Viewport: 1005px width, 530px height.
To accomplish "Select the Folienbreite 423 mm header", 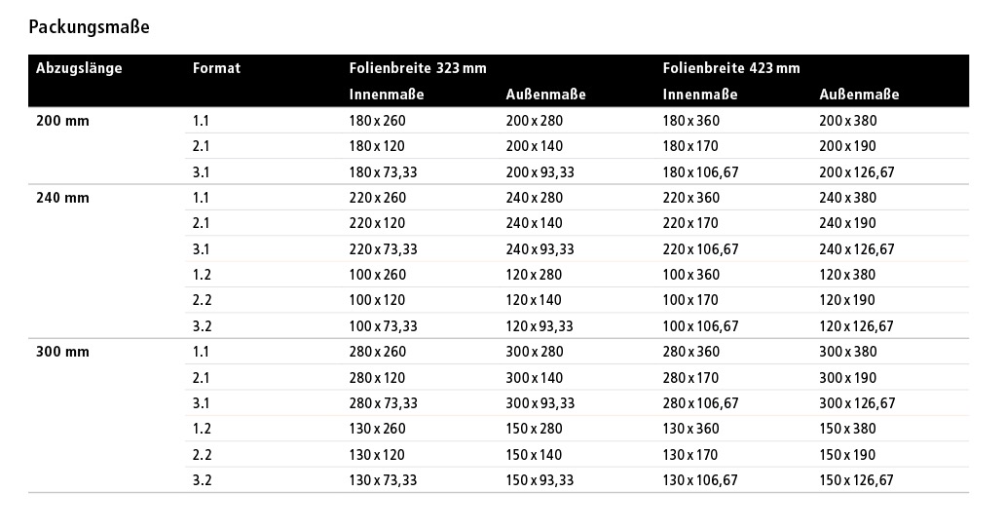I will 731,68.
